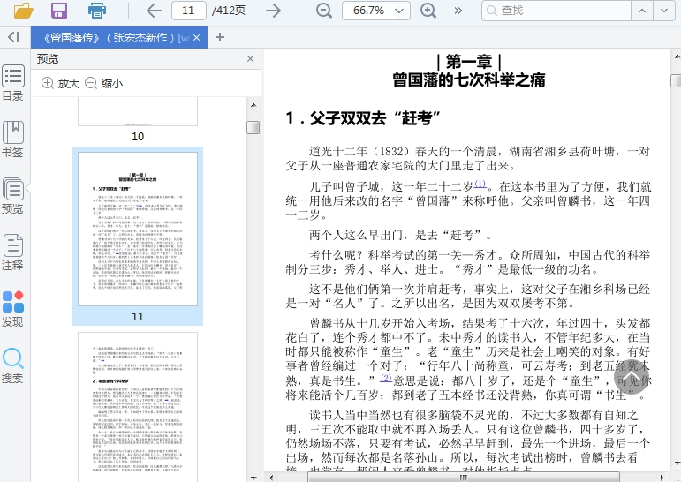Go to next page with right arrow
681x482 pixels.
[274, 11]
